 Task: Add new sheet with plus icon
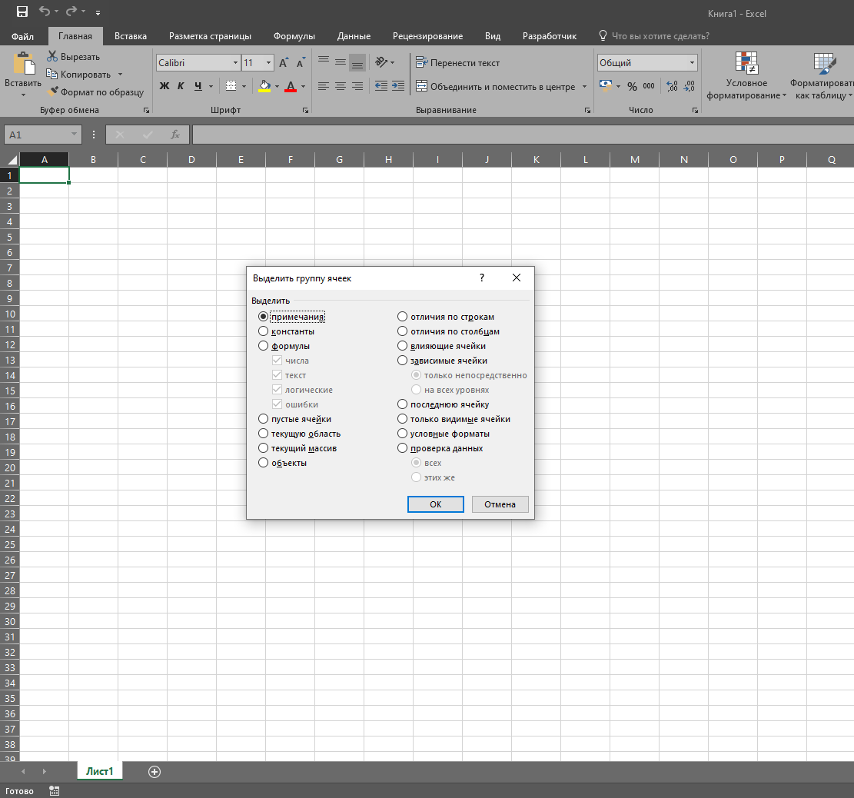tap(155, 772)
